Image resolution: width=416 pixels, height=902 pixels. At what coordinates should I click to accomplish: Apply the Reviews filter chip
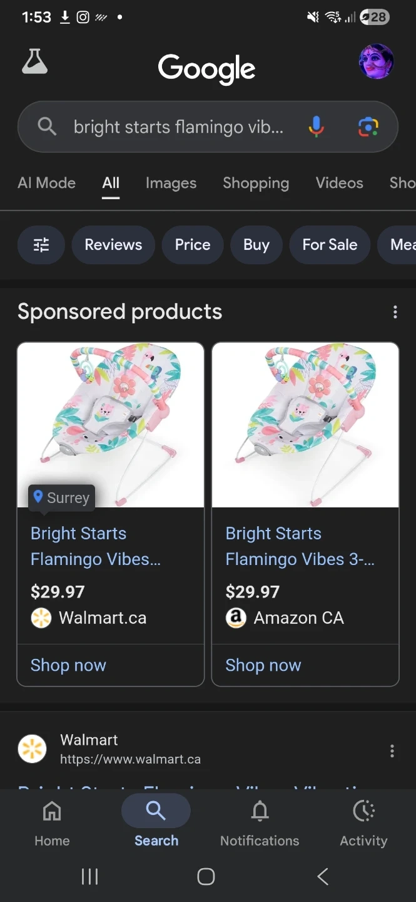pyautogui.click(x=113, y=245)
